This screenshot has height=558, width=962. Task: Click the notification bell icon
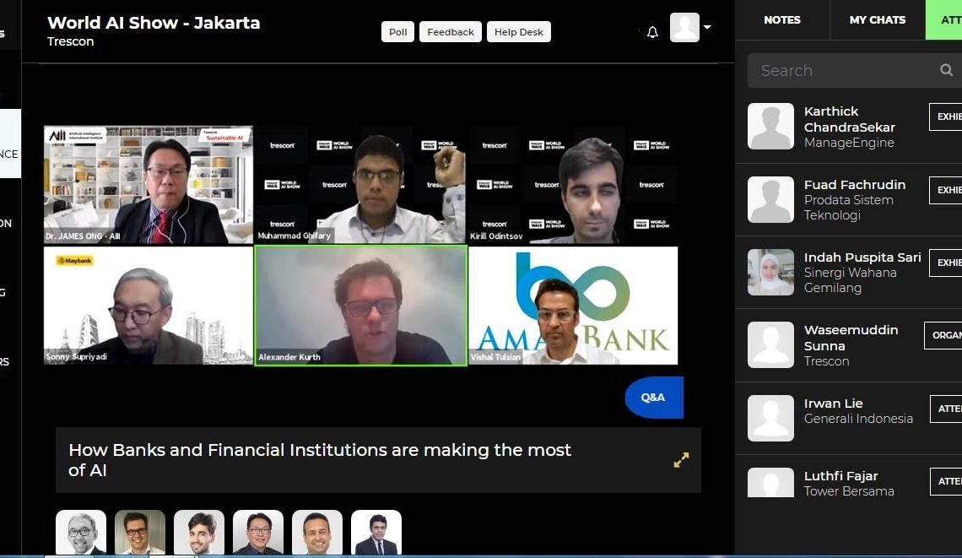(x=652, y=32)
